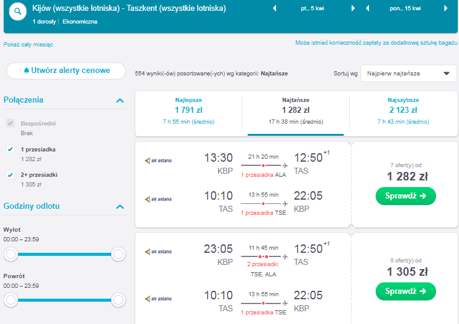This screenshot has width=459, height=324.
Task: Go to next return date arrow
Action: pos(446,8)
